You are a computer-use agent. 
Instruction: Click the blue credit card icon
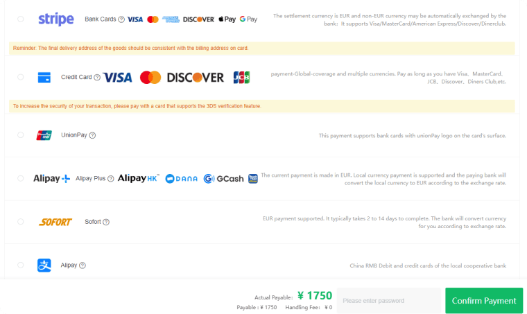coord(44,77)
